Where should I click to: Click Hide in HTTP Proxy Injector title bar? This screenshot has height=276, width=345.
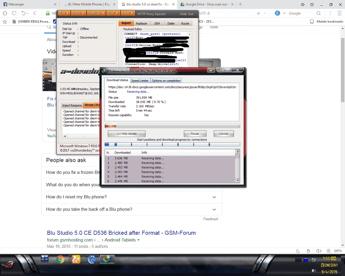pyautogui.click(x=183, y=14)
